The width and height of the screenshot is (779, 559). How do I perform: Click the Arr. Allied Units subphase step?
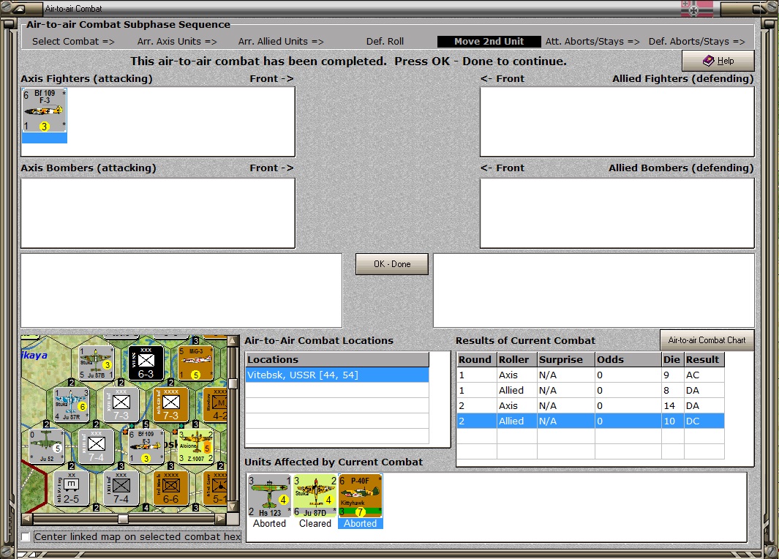[x=281, y=41]
